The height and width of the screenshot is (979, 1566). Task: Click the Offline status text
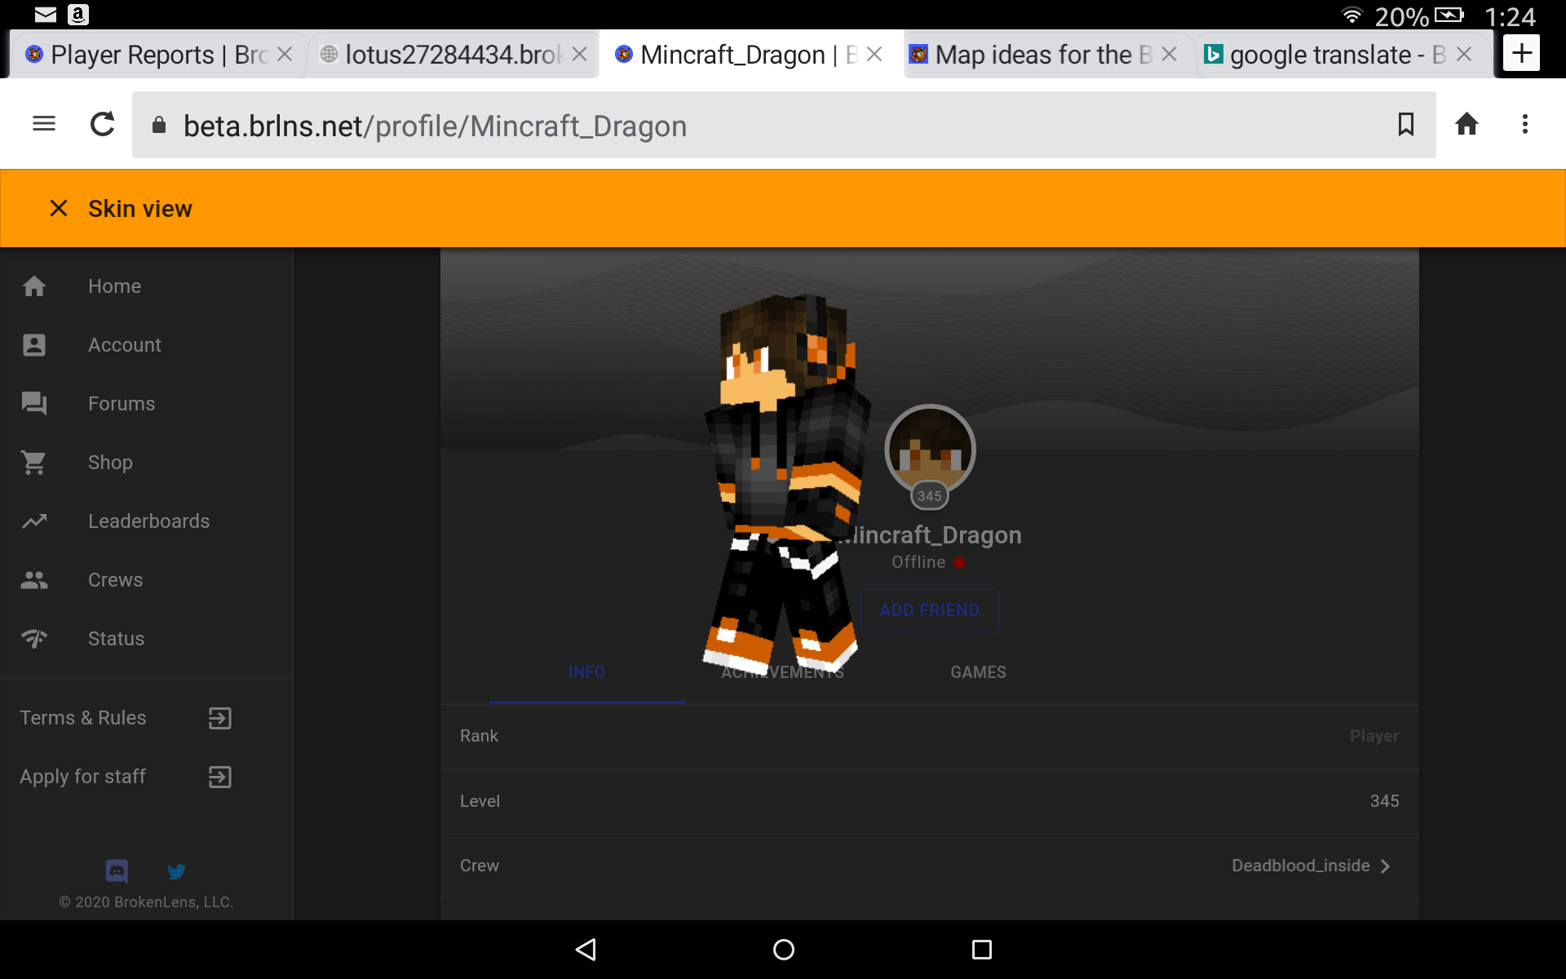918,562
